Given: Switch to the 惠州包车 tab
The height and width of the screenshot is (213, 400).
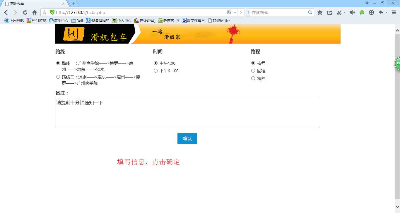Looking at the screenshot, I should [35, 4].
